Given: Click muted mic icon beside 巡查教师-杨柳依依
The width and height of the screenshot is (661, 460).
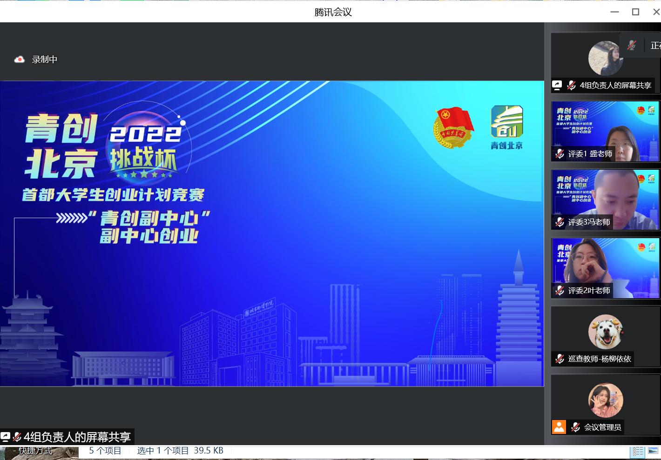Looking at the screenshot, I should 560,359.
